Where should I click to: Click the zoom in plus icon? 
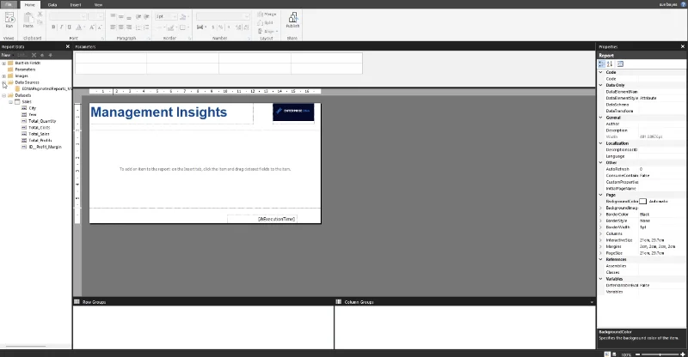click(683, 354)
